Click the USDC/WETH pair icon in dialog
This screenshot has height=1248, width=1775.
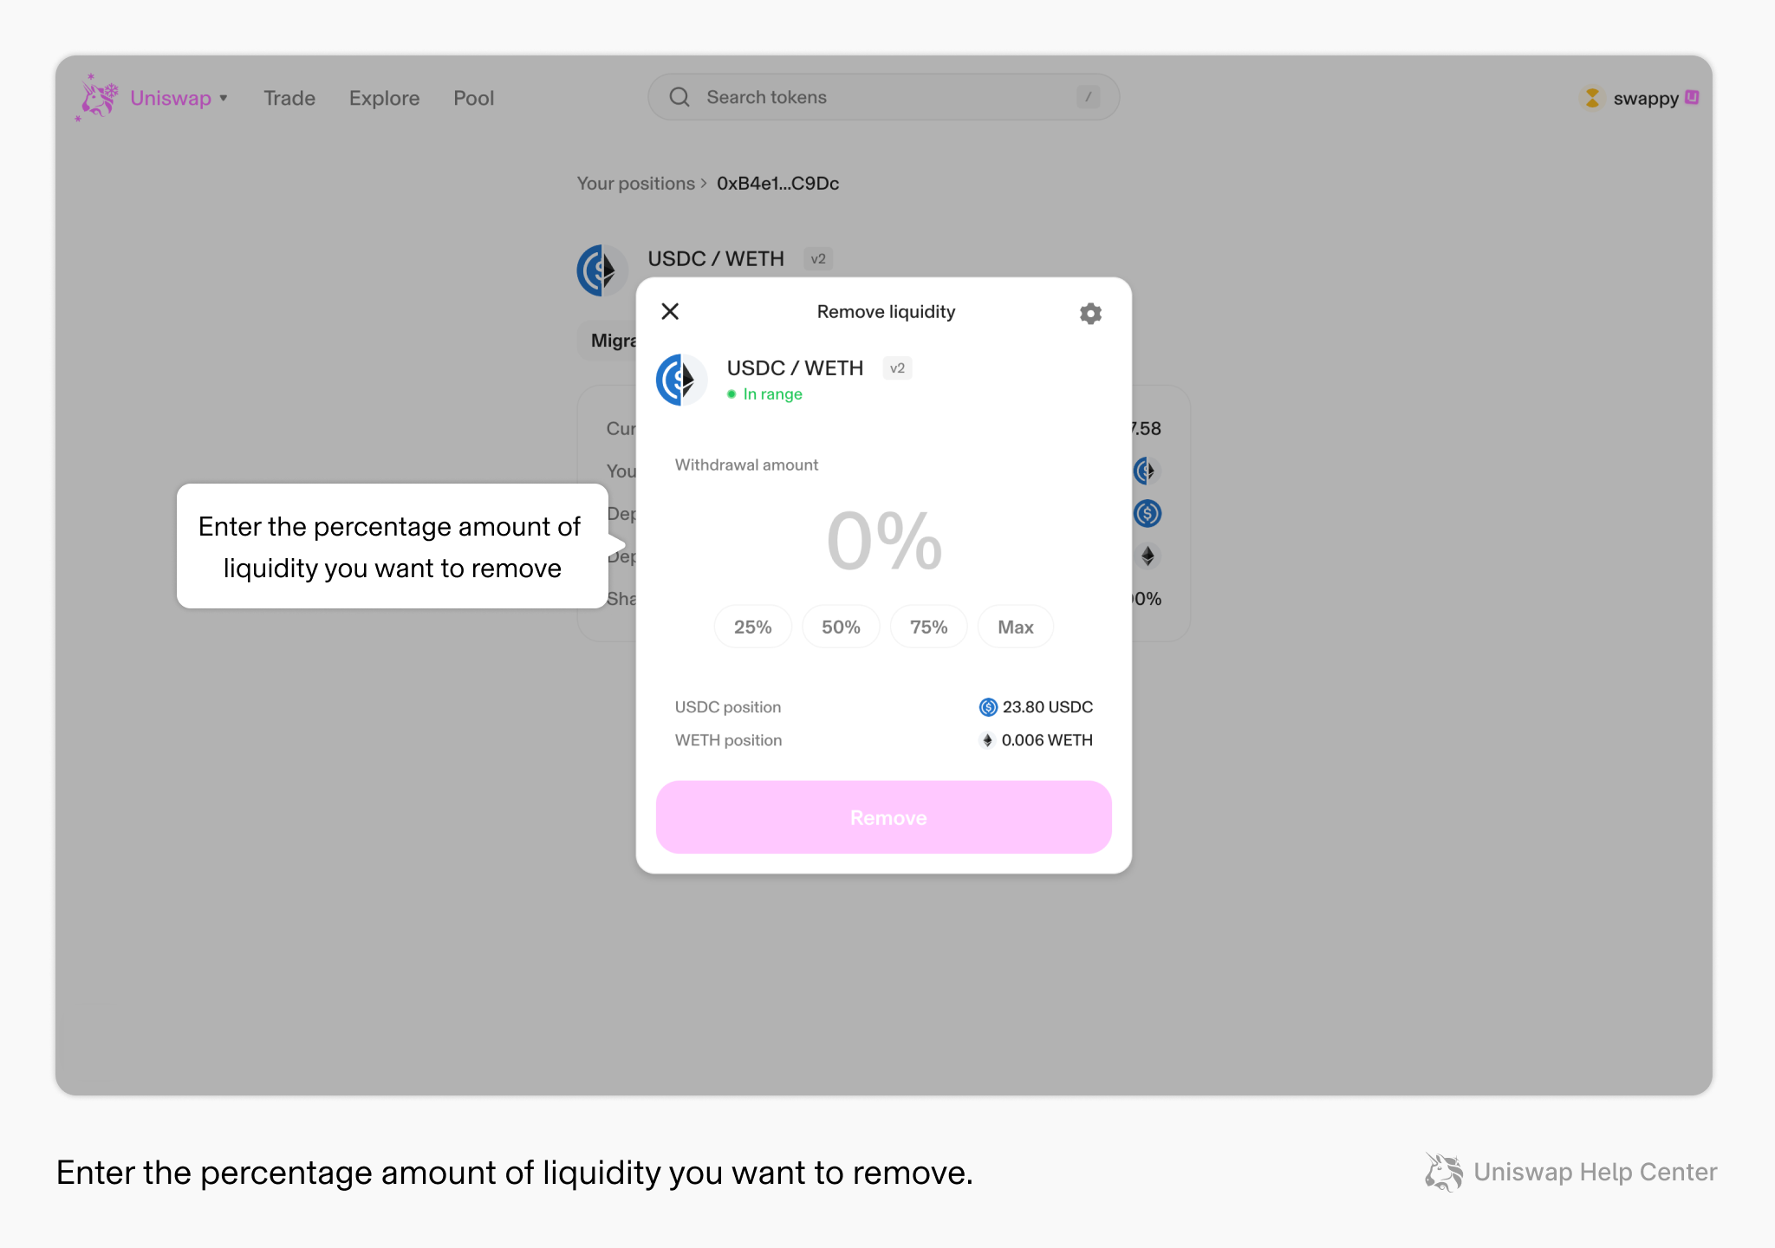click(x=681, y=380)
